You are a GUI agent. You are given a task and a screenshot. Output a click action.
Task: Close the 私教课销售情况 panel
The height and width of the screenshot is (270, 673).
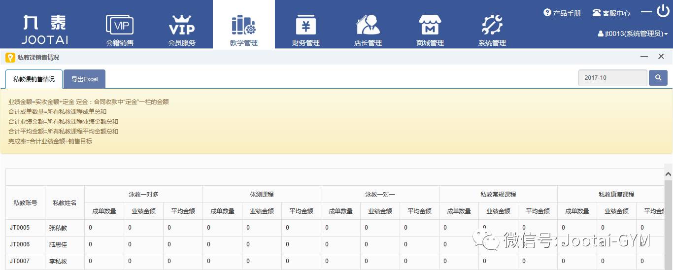661,57
